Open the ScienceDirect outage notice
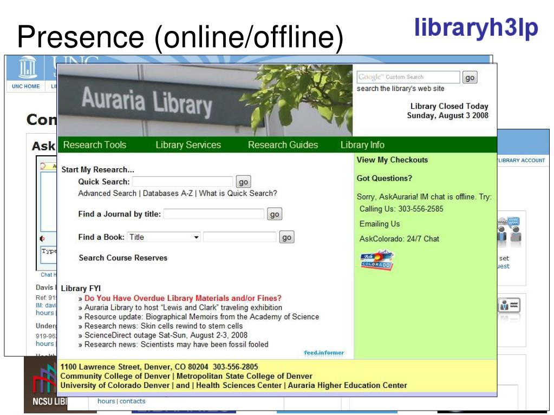The width and height of the screenshot is (554, 415). tap(166, 335)
